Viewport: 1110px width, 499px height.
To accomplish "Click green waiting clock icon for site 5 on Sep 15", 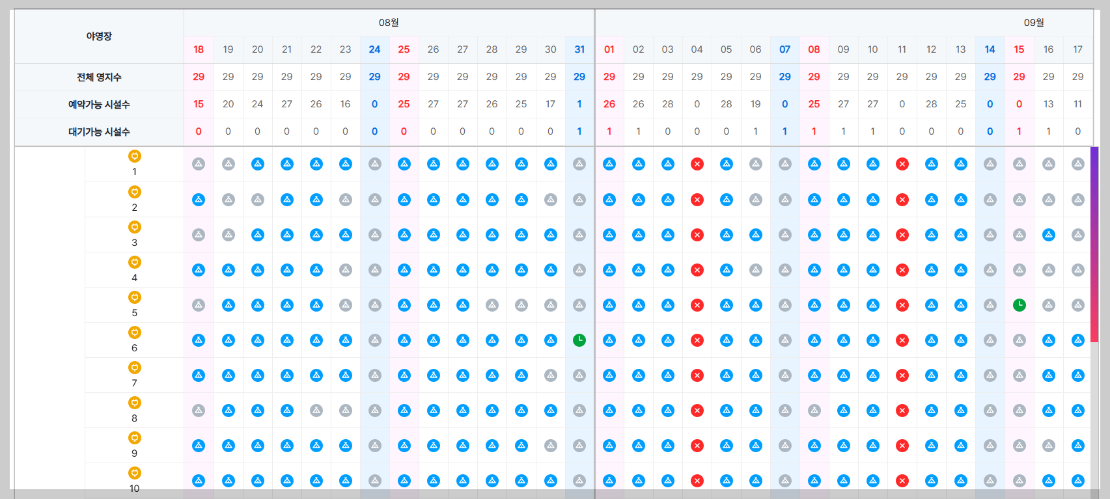I will [x=1020, y=305].
